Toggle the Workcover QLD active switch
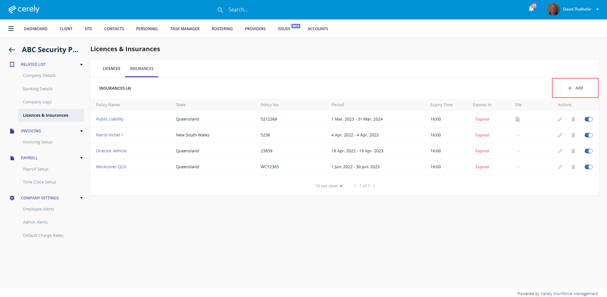This screenshot has width=607, height=297. pos(588,167)
